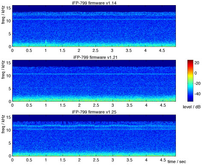Click x-axis tick '4.5' under v1.25 plot
The height and width of the screenshot is (165, 202).
coord(163,160)
